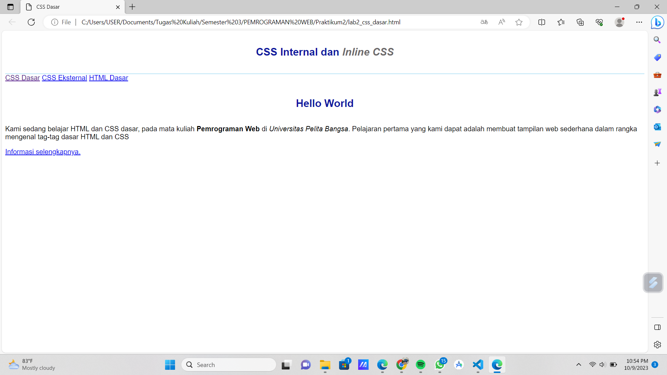Open the Microsoft 365 sidebar icon
The height and width of the screenshot is (375, 667).
(657, 109)
